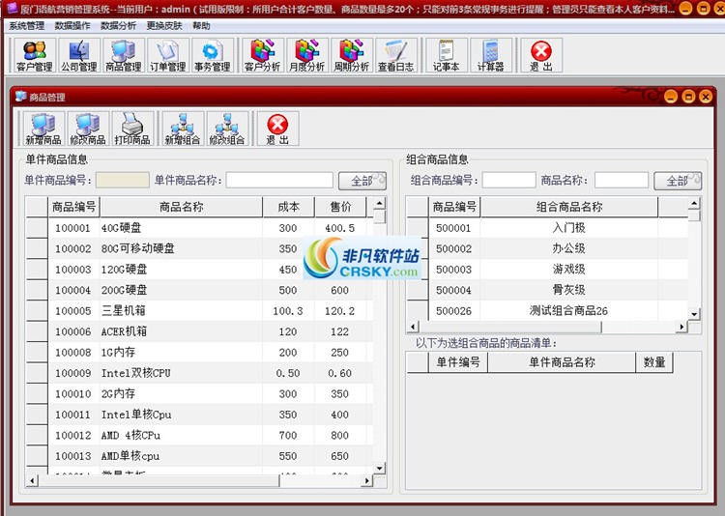Launch 客户分析 from toolbar
The image size is (725, 516).
262,56
